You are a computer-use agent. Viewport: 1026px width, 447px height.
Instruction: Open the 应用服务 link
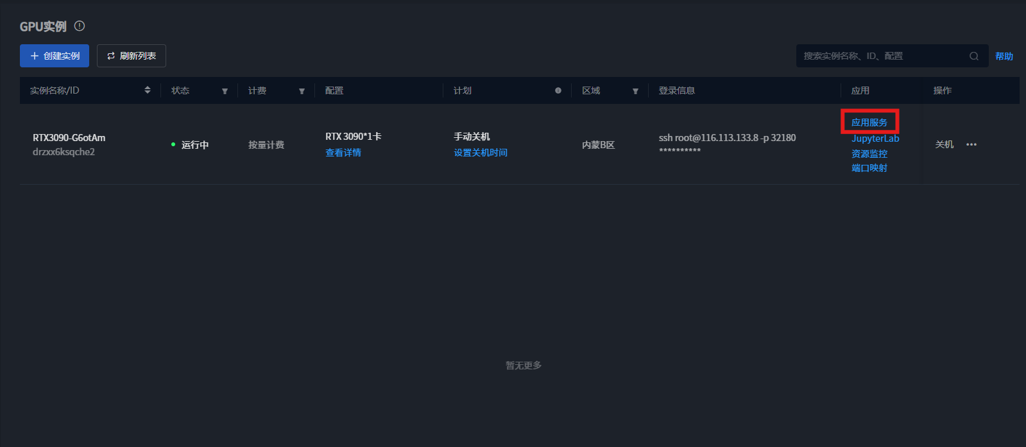click(869, 122)
